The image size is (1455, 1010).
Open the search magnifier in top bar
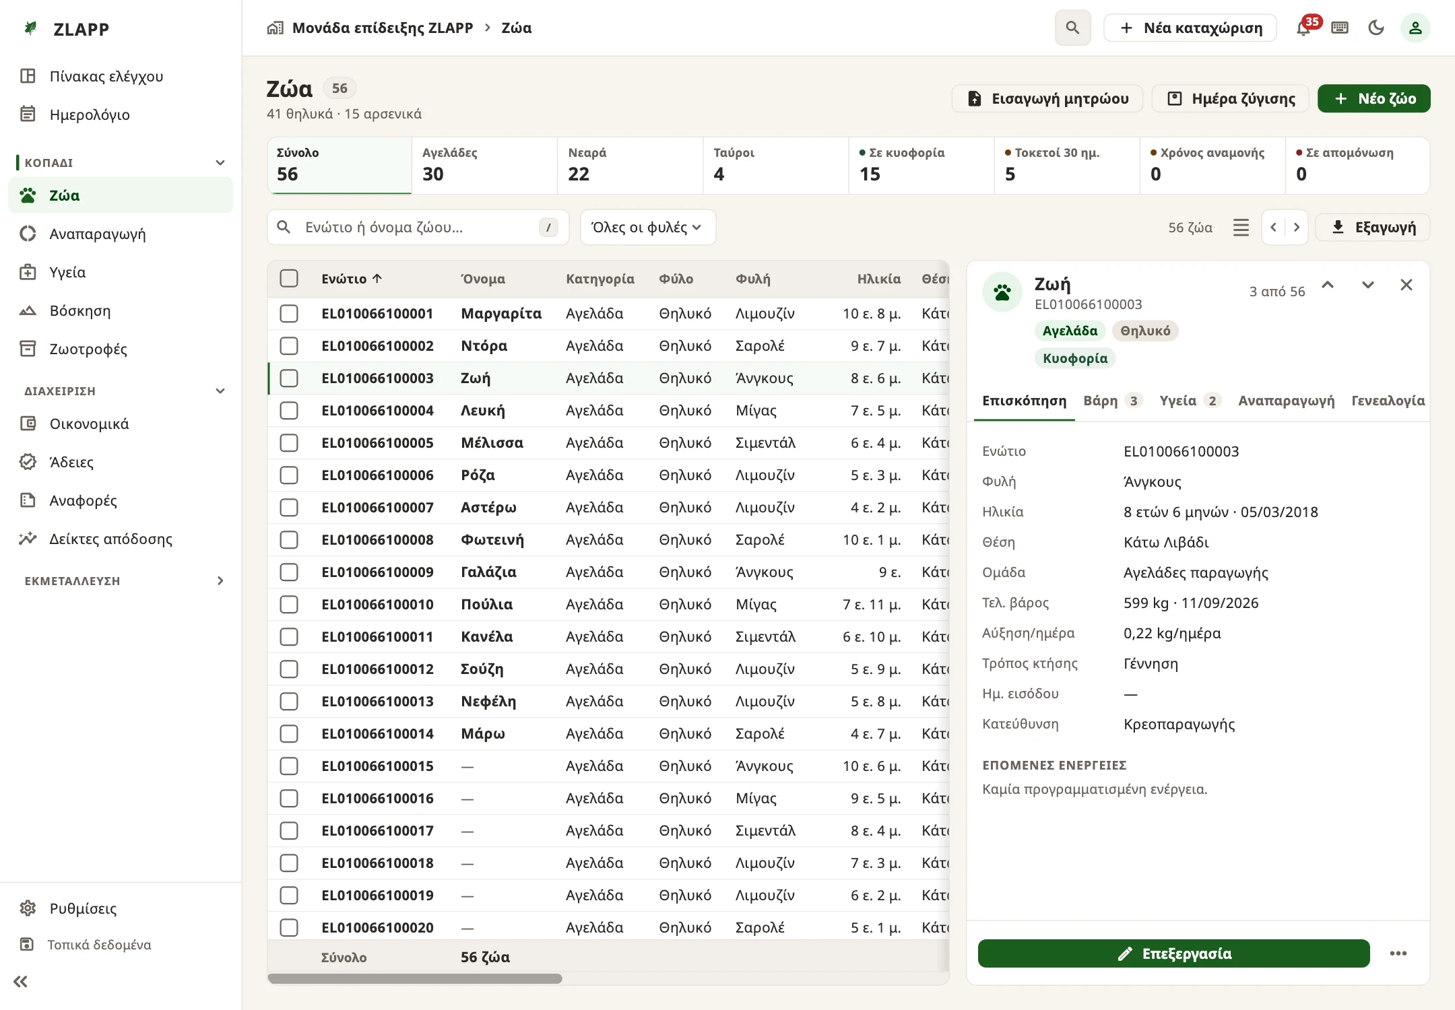pyautogui.click(x=1072, y=28)
